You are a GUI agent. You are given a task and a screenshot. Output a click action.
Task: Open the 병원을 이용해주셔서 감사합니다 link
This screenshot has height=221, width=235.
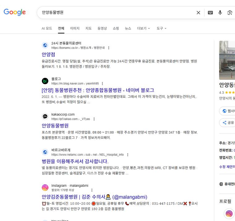[x=75, y=161]
